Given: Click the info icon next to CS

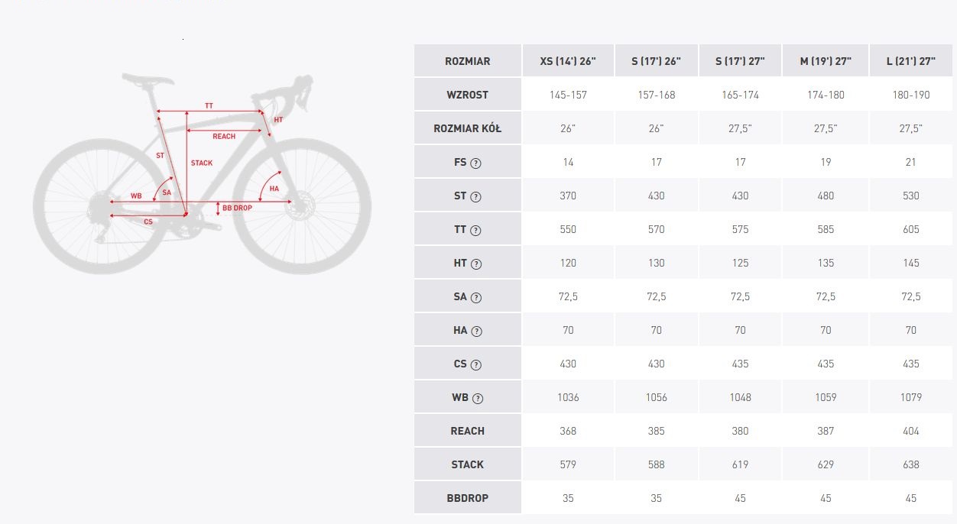Looking at the screenshot, I should click(x=476, y=364).
